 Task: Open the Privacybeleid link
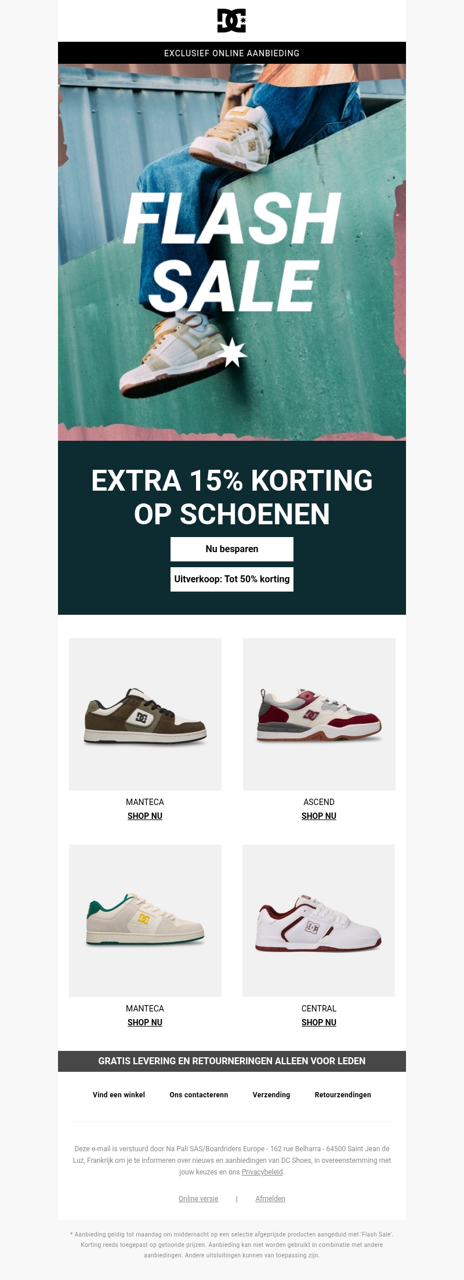point(262,1172)
